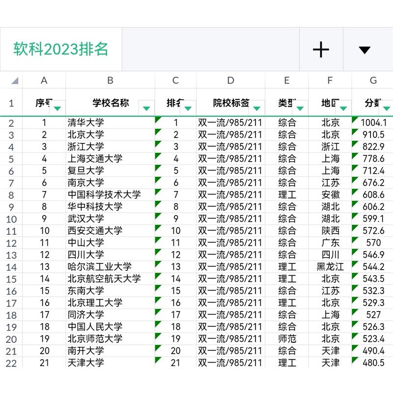Click the 广东 region cell

click(x=330, y=243)
